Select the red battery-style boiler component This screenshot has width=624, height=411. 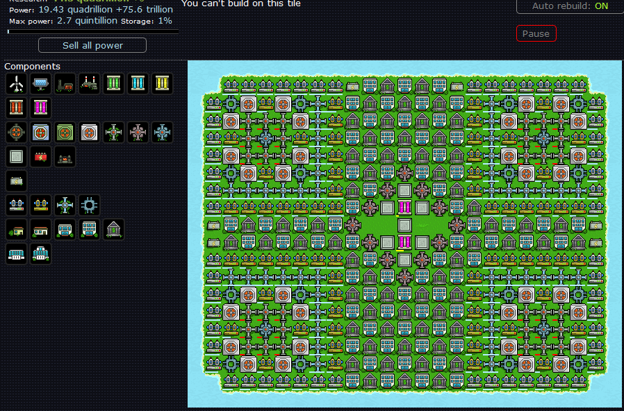pos(40,157)
